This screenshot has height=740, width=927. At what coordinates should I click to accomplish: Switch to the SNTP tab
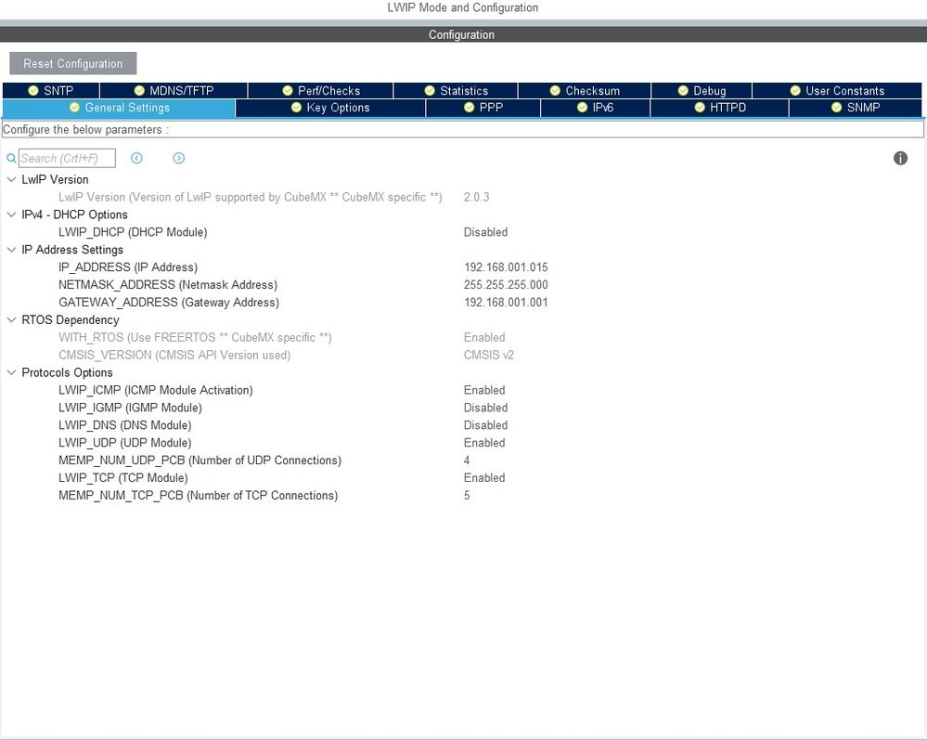coord(51,90)
